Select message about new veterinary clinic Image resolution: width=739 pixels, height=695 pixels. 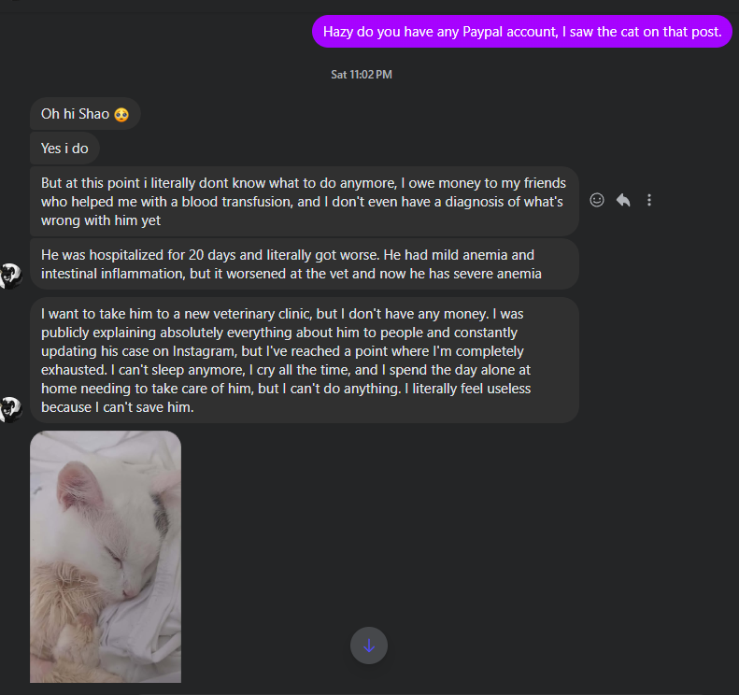pyautogui.click(x=304, y=361)
